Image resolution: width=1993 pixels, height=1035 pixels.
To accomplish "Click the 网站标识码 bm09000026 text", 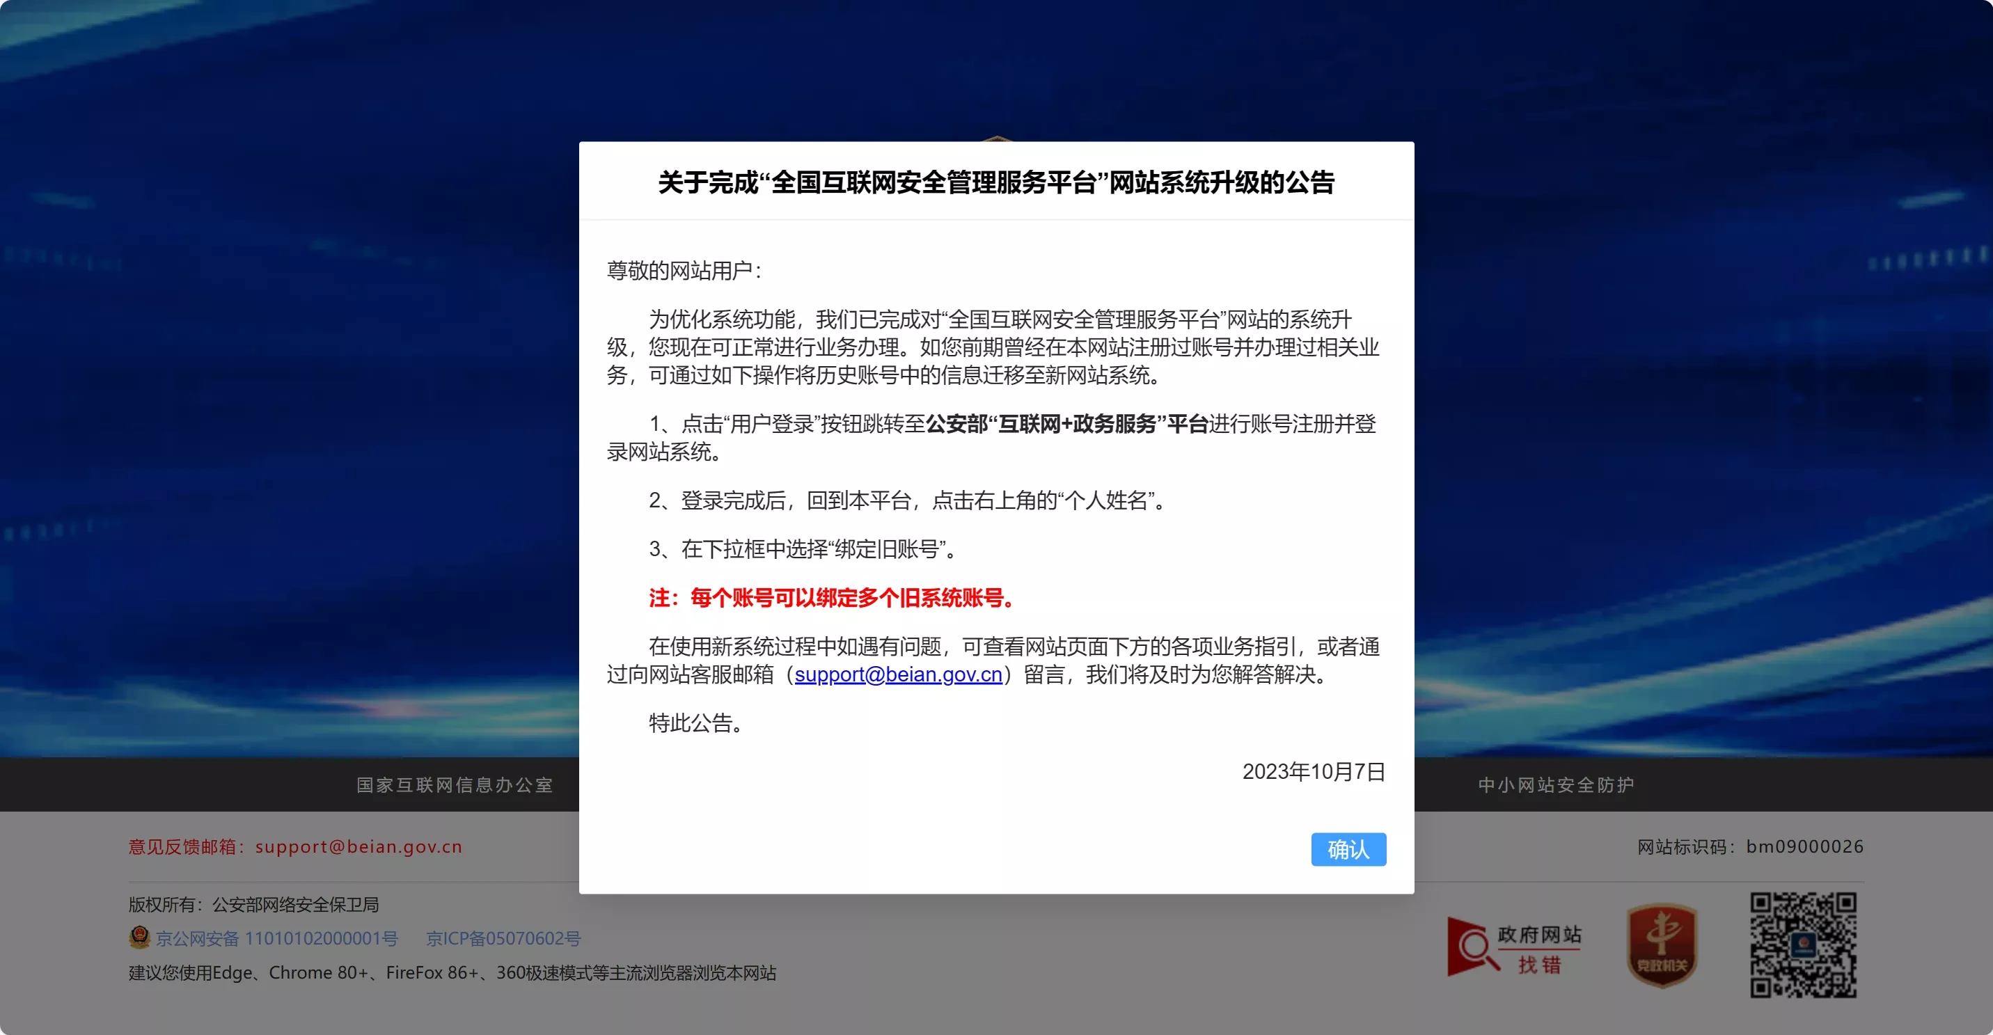I will [1750, 847].
